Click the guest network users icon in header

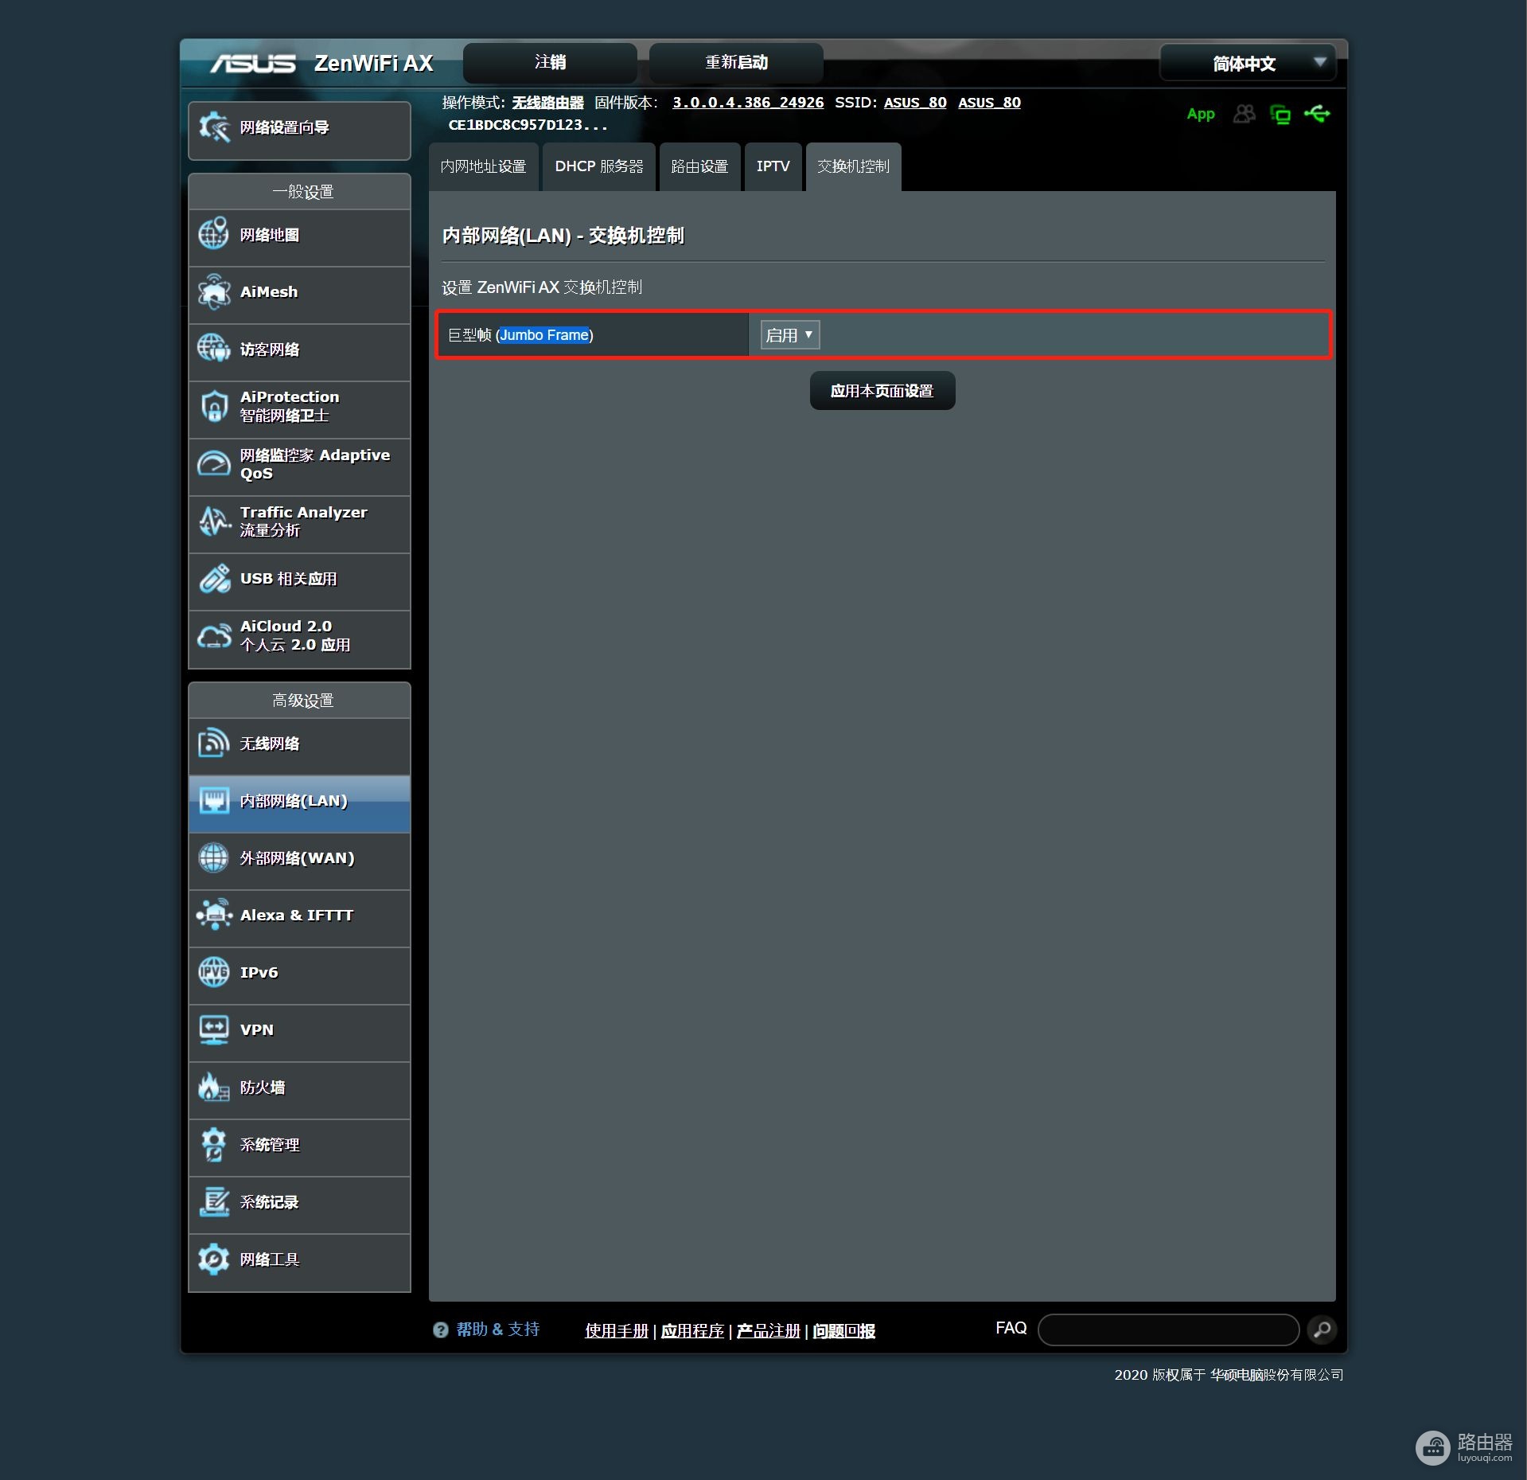(x=1244, y=114)
